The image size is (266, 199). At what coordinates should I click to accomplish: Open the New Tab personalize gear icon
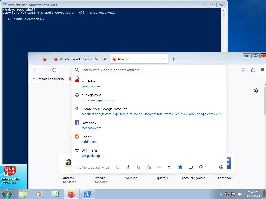pos(256,90)
